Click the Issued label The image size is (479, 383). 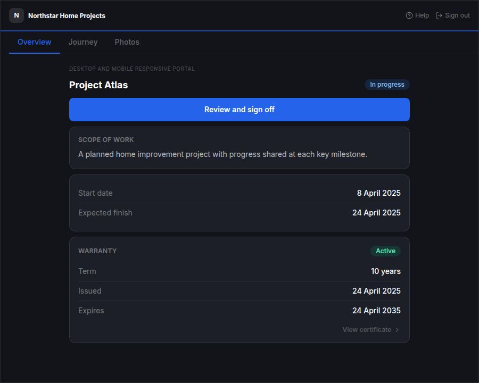click(x=90, y=291)
